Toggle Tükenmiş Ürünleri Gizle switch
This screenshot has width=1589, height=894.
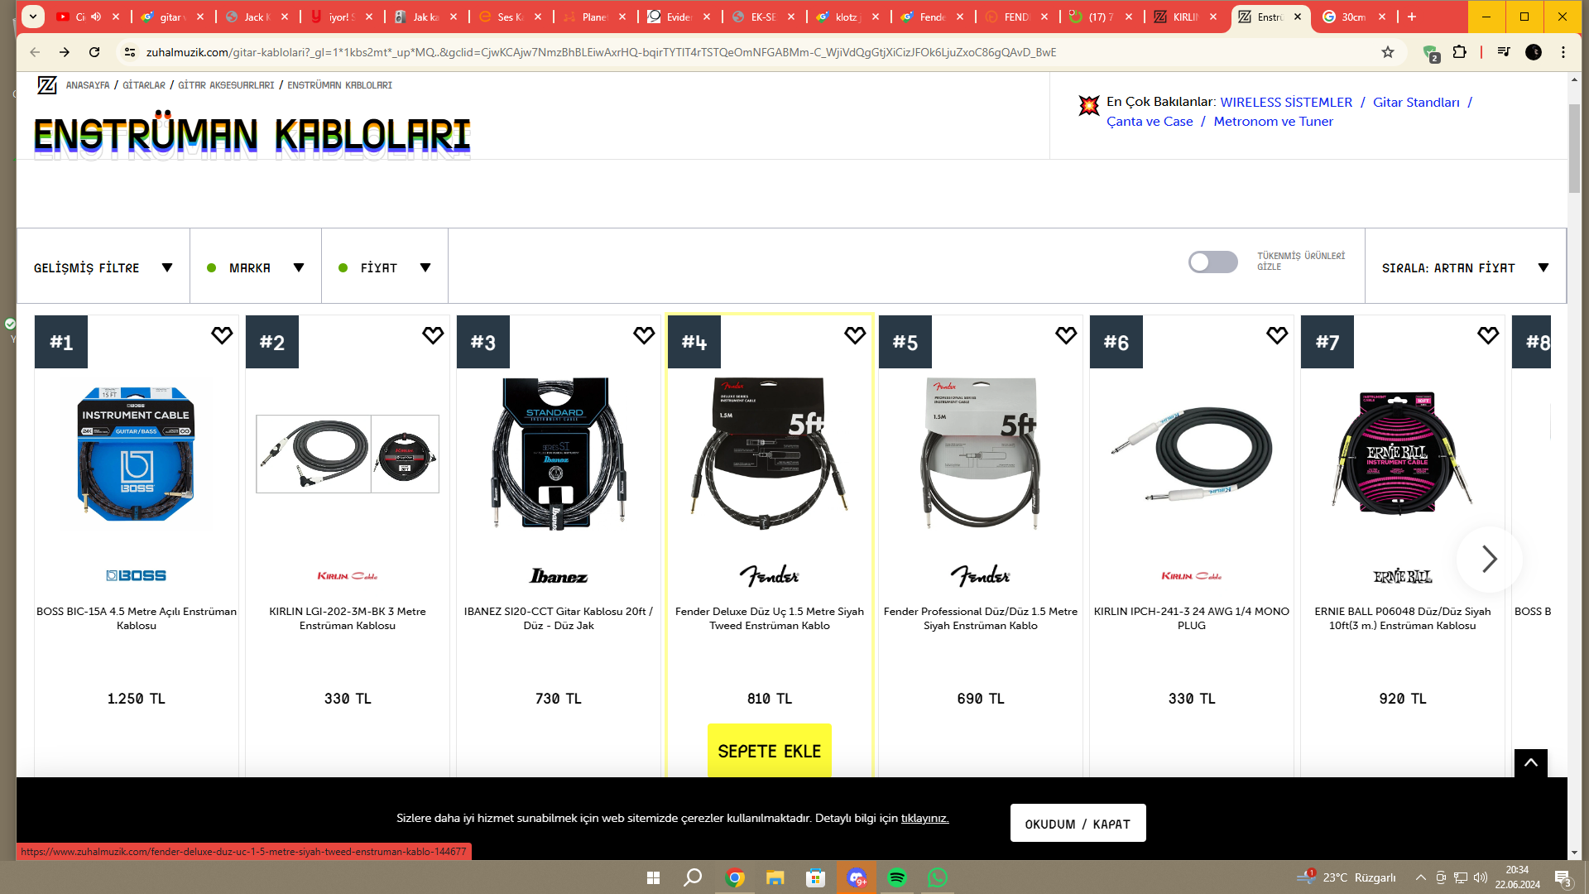1213,262
